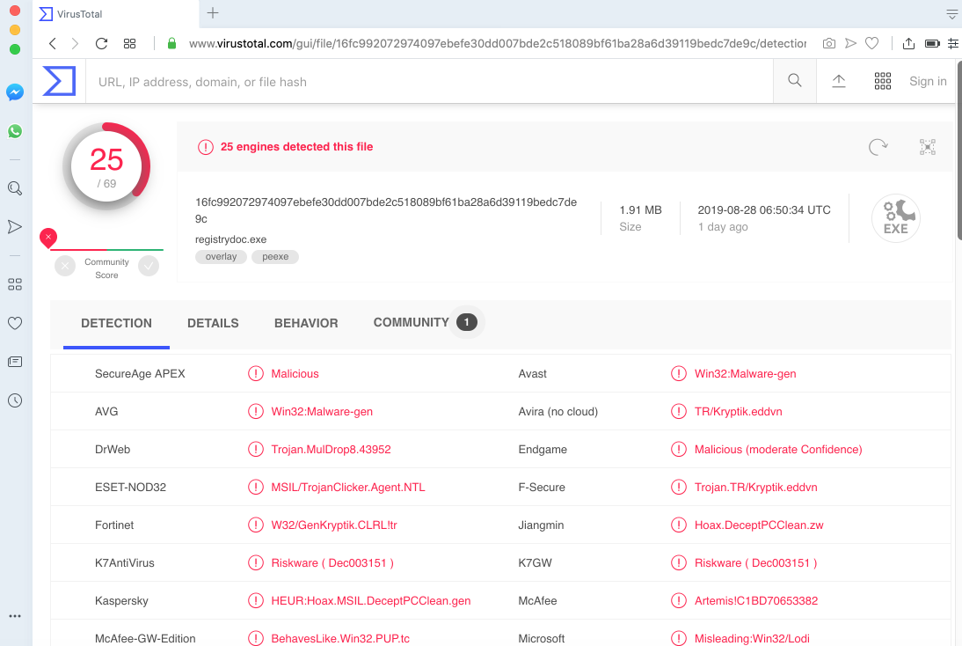Open WhatsApp in the browser sidebar
Image resolution: width=962 pixels, height=646 pixels.
coord(15,131)
